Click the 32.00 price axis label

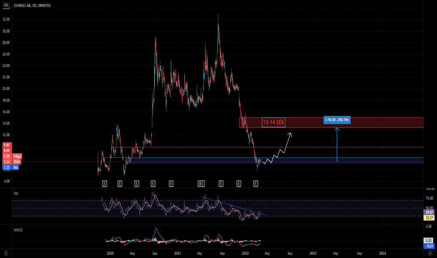[x=6, y=20]
